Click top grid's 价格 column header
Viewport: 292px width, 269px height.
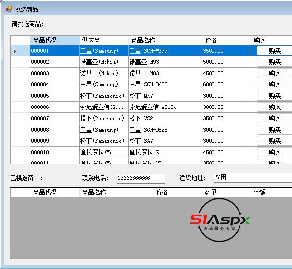(x=226, y=40)
